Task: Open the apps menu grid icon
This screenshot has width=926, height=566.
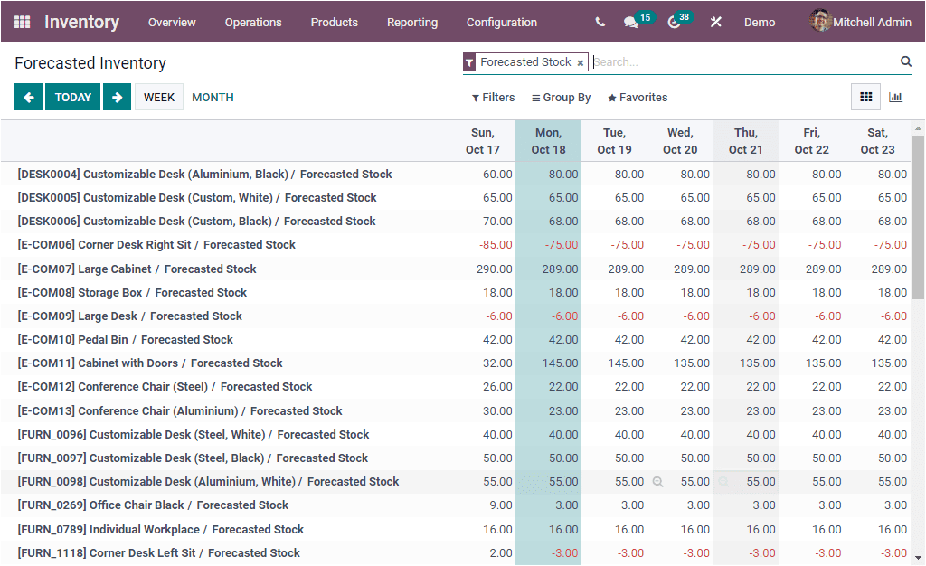Action: click(22, 22)
